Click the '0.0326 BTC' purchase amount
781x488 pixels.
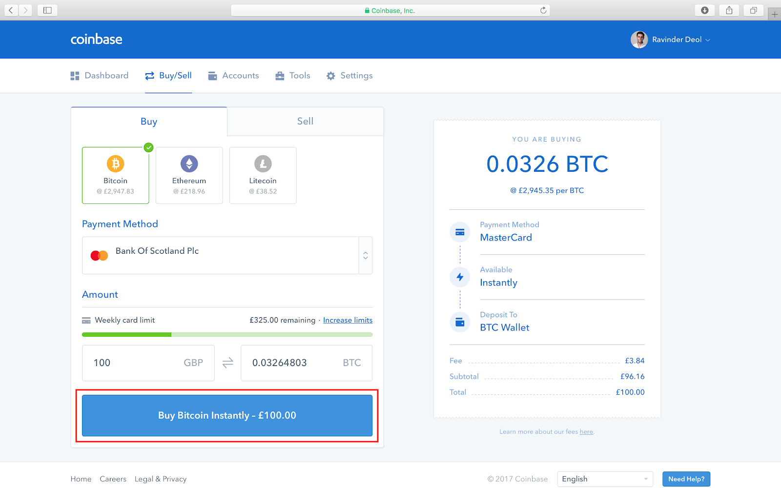point(547,164)
